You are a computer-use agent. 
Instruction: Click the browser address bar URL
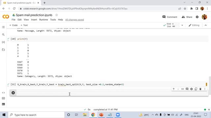pyautogui.click(x=75, y=9)
